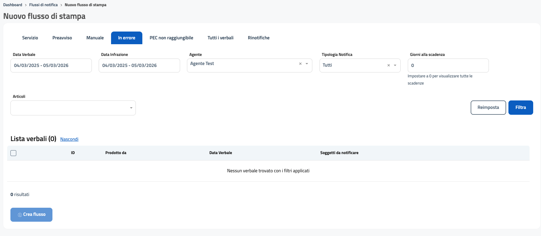The image size is (541, 236).
Task: Click the Data Verbale date field
Action: click(51, 65)
